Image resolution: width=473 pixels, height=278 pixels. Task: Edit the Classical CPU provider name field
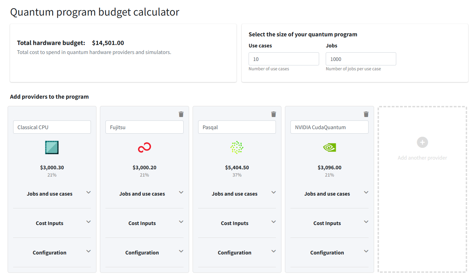click(x=52, y=127)
